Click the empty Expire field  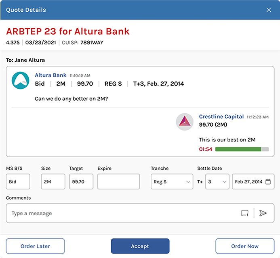[x=118, y=182]
